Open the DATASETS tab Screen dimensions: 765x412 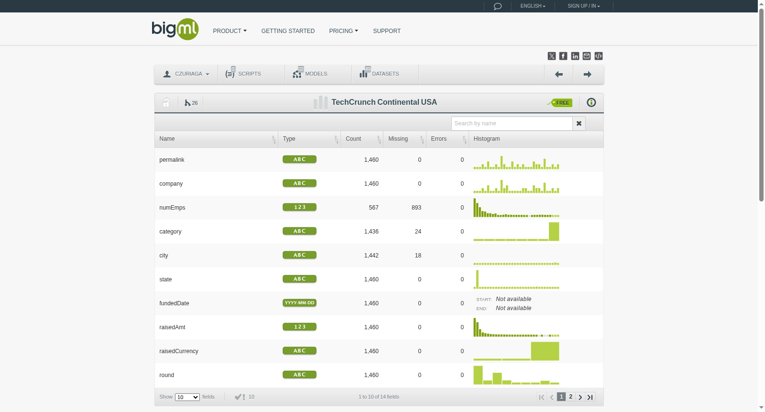click(x=385, y=74)
